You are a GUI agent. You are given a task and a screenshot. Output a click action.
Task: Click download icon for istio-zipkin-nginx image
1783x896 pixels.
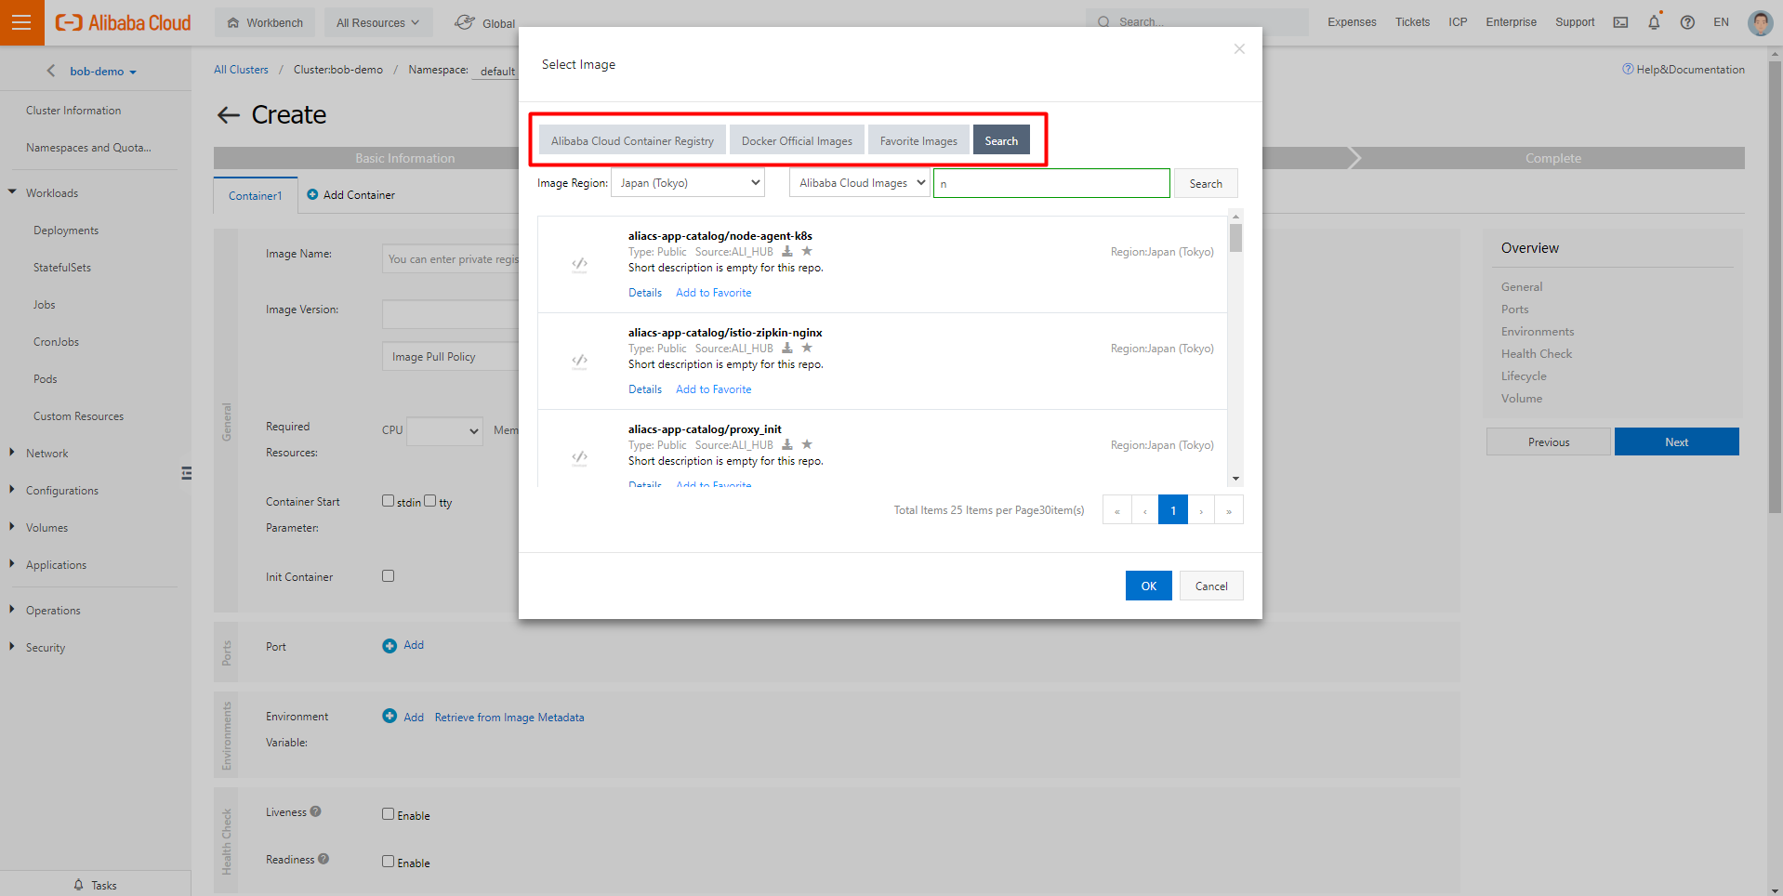[787, 349]
